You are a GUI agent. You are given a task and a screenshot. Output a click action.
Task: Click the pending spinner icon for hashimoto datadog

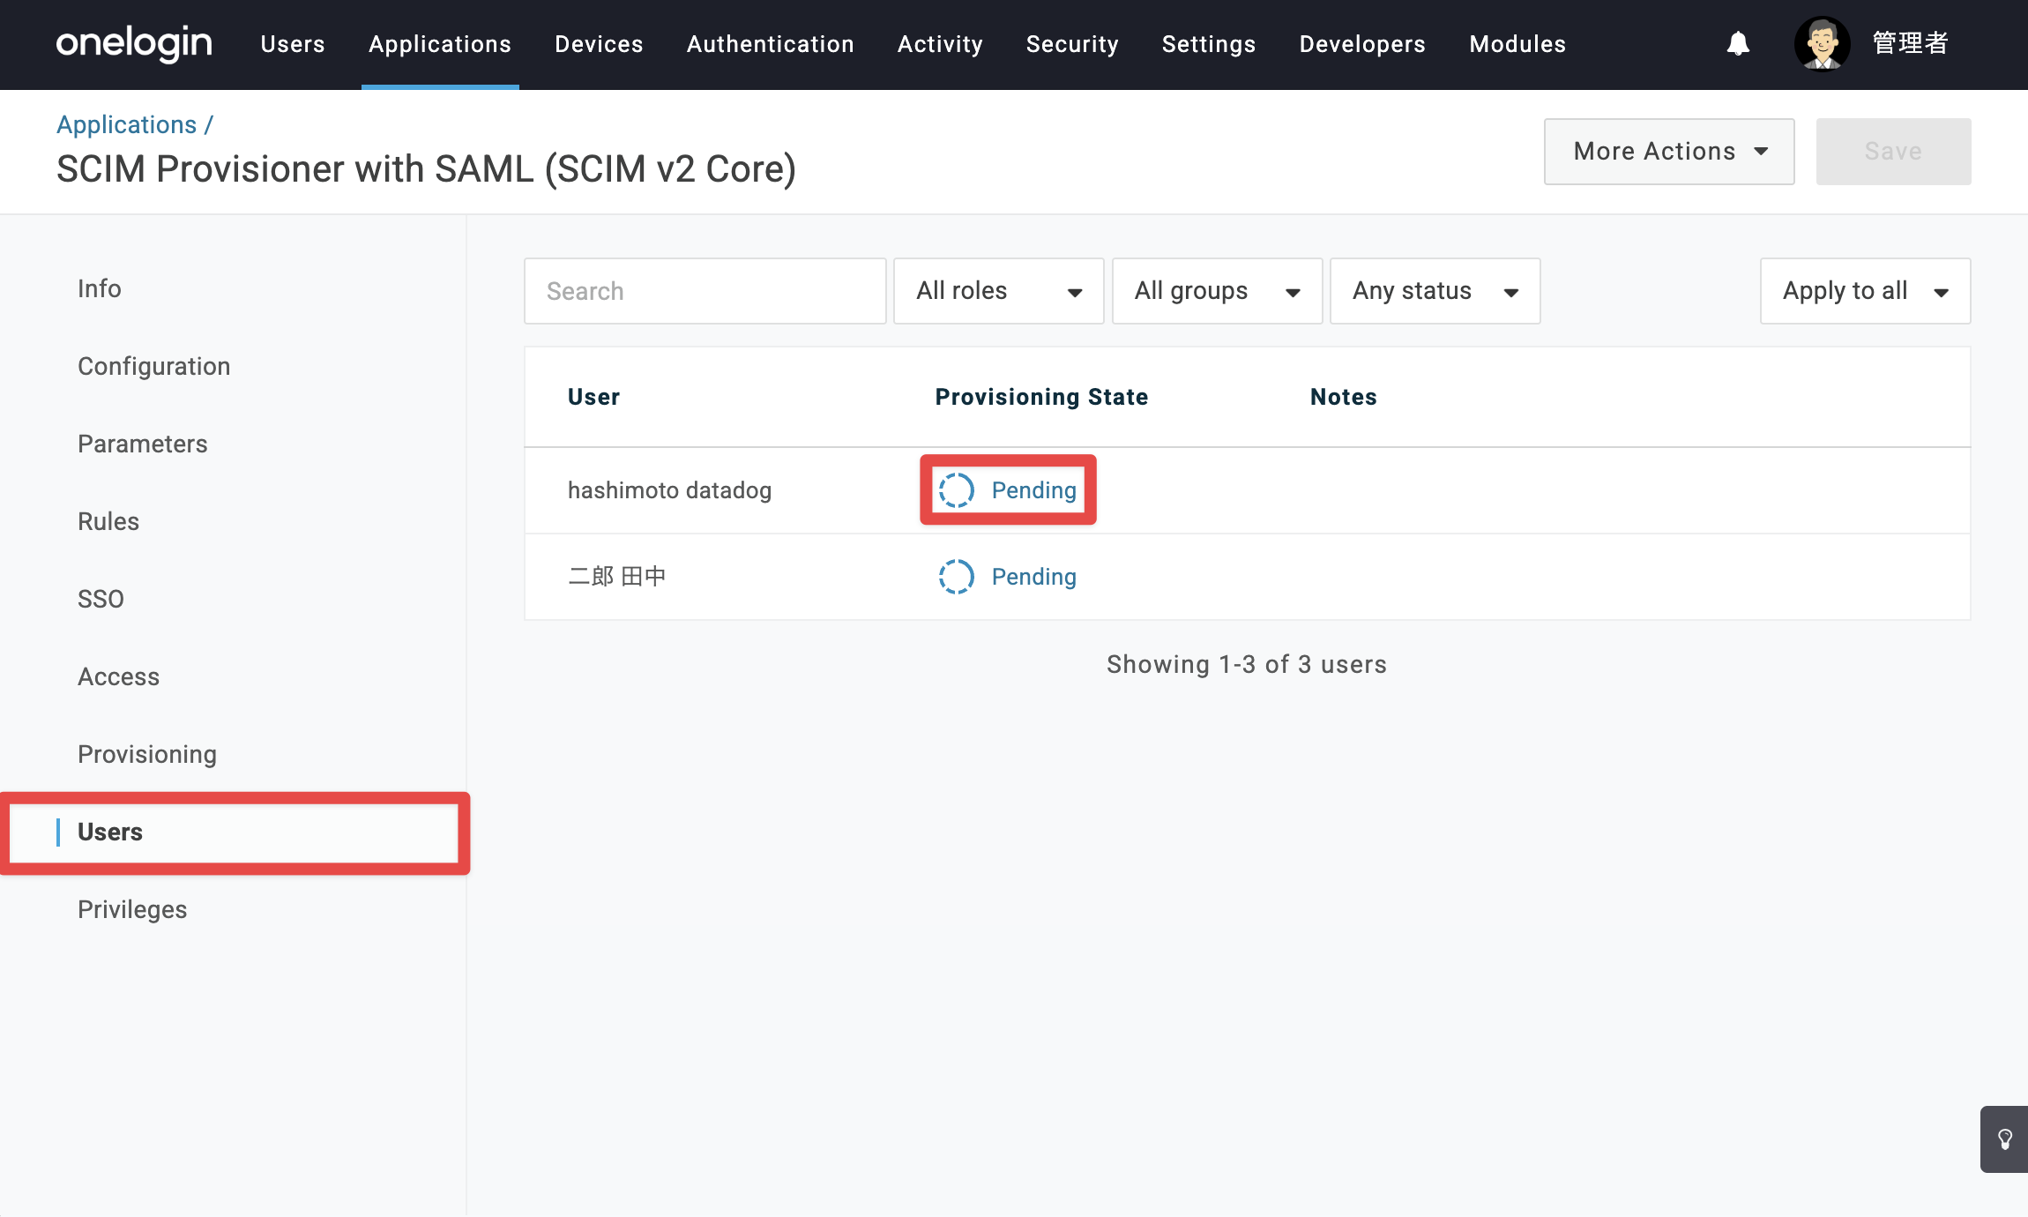point(956,489)
